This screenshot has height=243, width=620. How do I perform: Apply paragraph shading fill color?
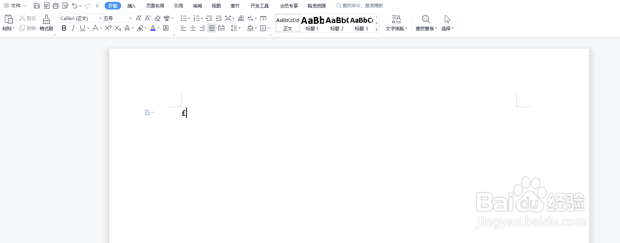click(x=250, y=28)
